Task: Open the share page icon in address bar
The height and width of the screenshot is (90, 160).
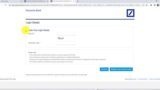Action: [x=143, y=5]
